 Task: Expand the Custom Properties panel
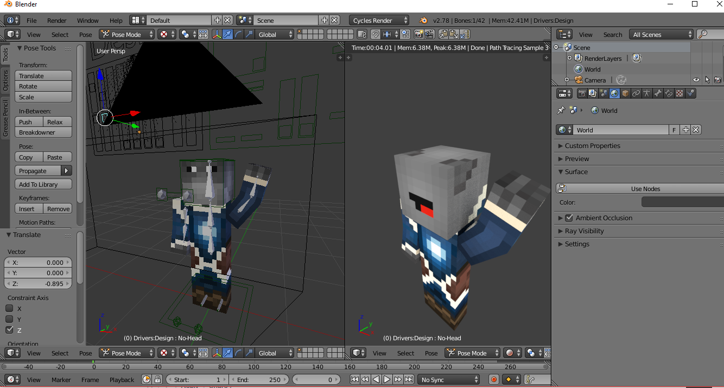pyautogui.click(x=592, y=145)
